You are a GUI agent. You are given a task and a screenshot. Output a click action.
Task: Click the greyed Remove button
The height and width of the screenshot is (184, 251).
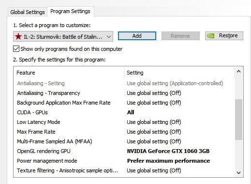(x=180, y=36)
